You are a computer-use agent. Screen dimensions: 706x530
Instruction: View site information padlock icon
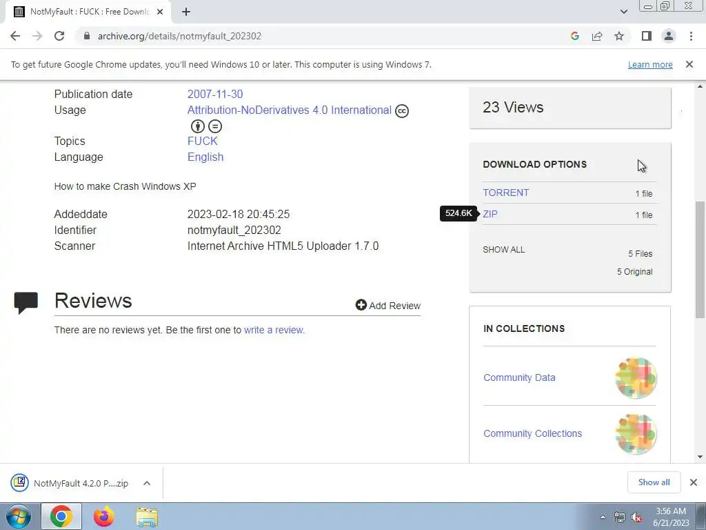87,36
